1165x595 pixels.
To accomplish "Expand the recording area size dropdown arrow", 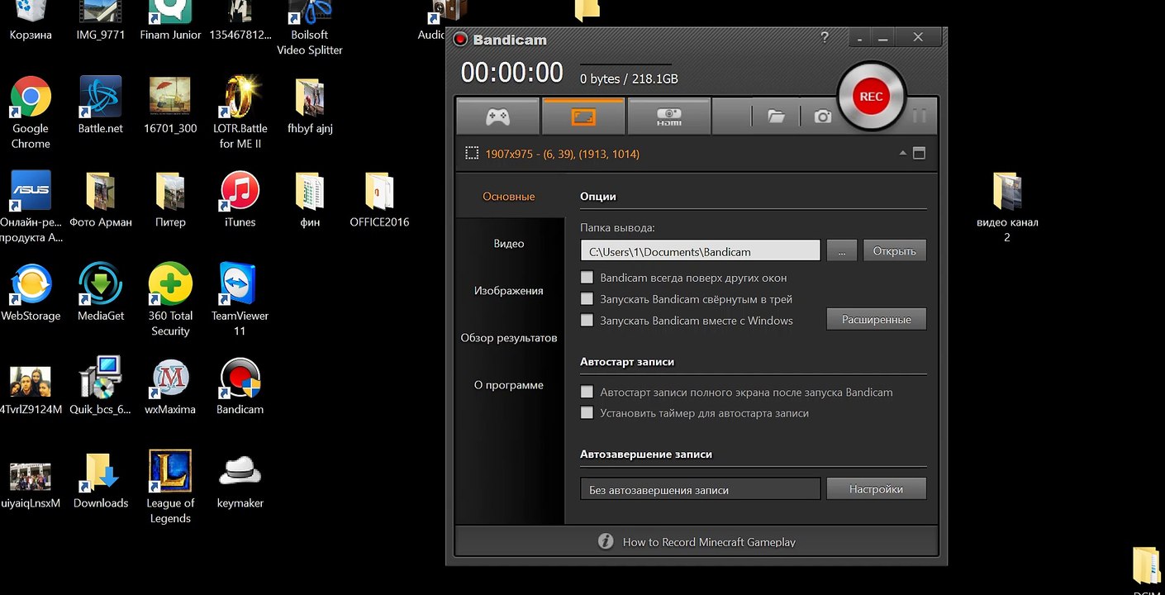I will pos(903,154).
